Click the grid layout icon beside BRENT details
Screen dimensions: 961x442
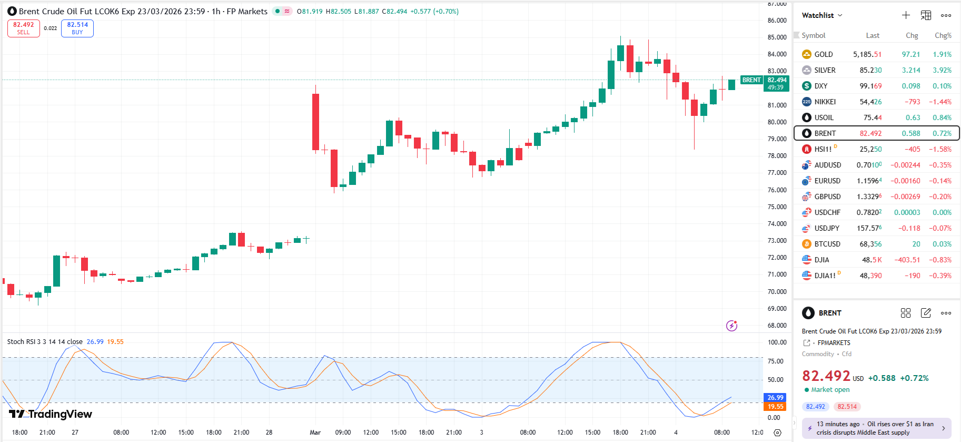pyautogui.click(x=906, y=313)
